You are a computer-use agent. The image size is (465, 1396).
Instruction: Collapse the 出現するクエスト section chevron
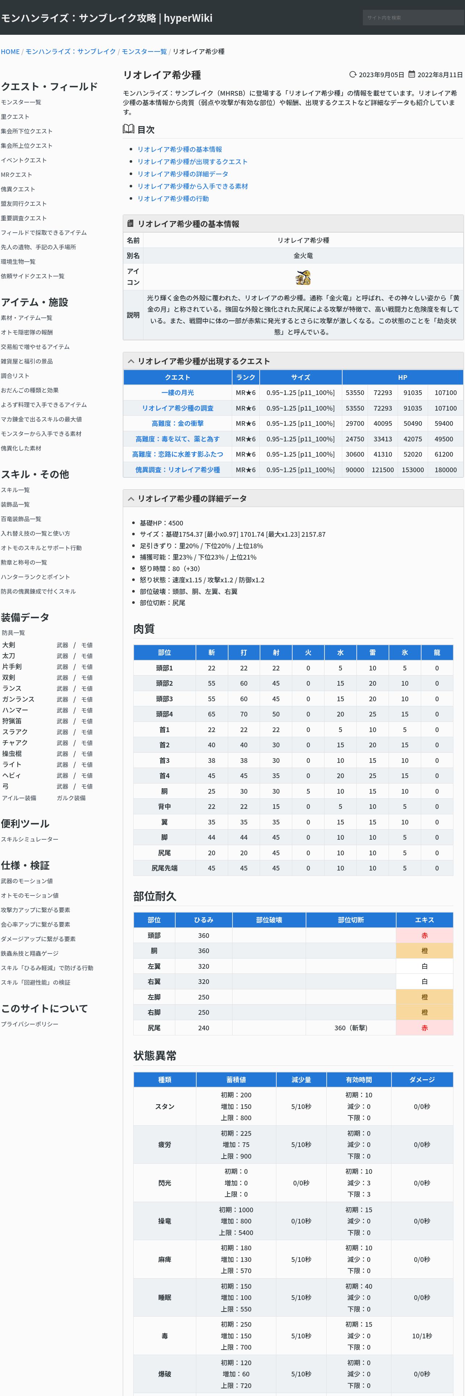click(x=130, y=361)
